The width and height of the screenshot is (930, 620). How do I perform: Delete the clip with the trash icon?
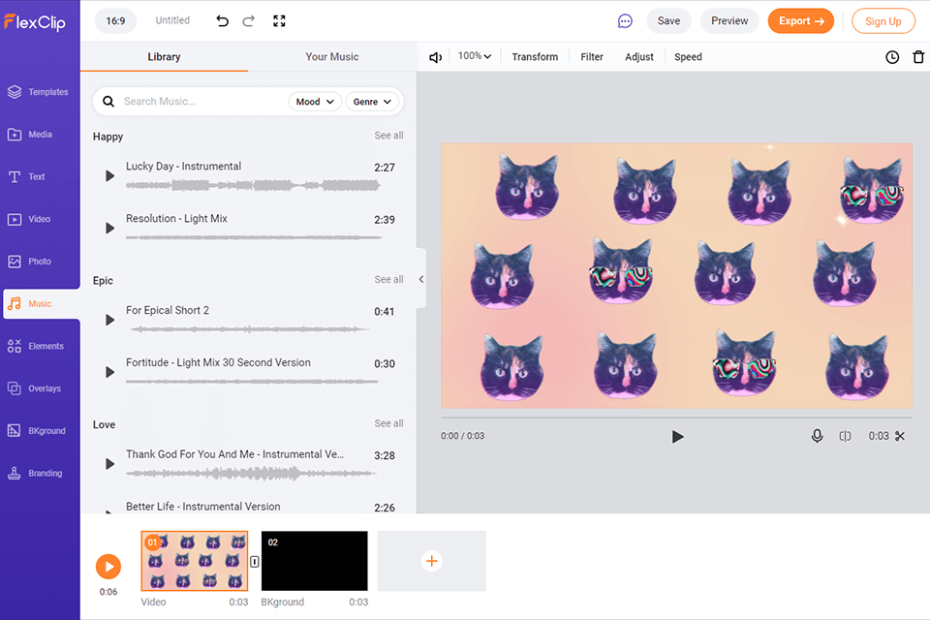pos(918,57)
